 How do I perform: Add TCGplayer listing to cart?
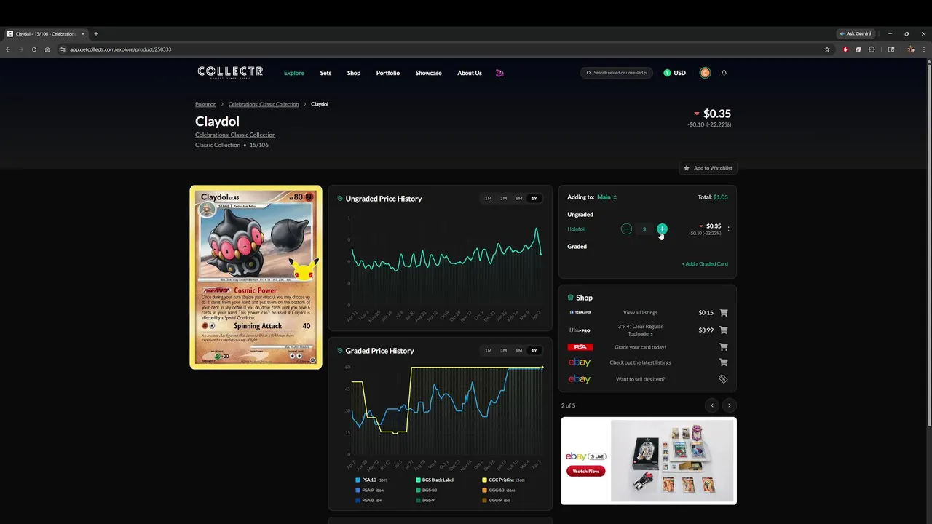pos(723,313)
